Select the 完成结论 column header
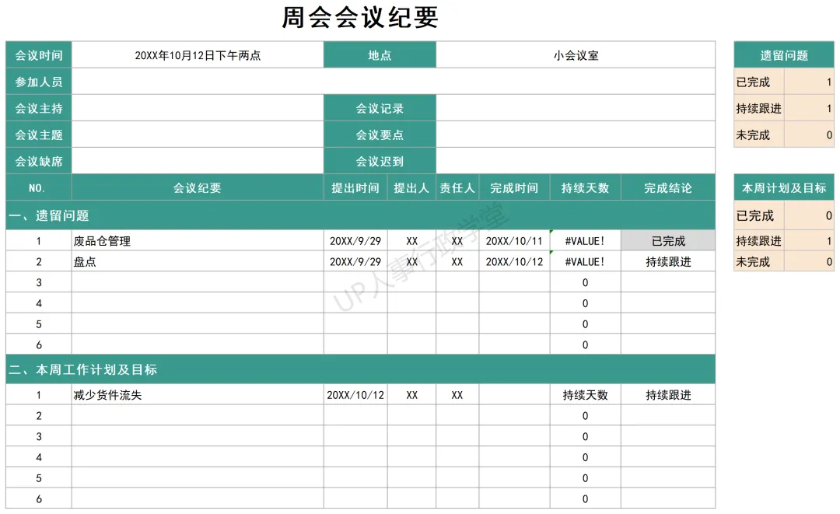 coord(668,187)
